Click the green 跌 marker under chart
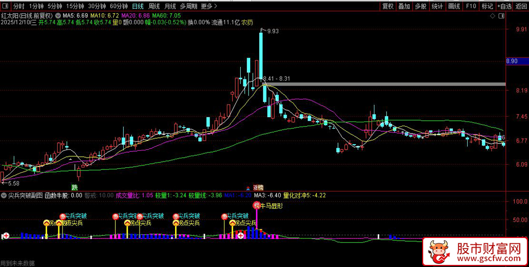Screen dimensions: 529x267 click(74, 186)
